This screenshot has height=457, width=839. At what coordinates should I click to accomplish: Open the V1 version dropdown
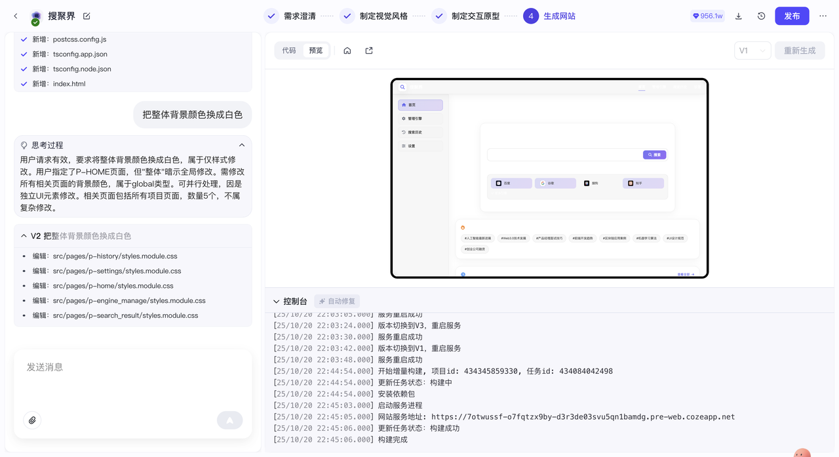pos(752,50)
